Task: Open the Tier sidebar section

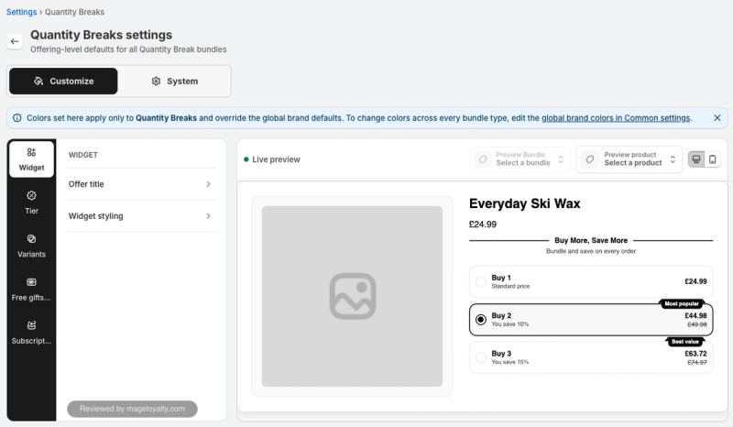Action: 31,203
